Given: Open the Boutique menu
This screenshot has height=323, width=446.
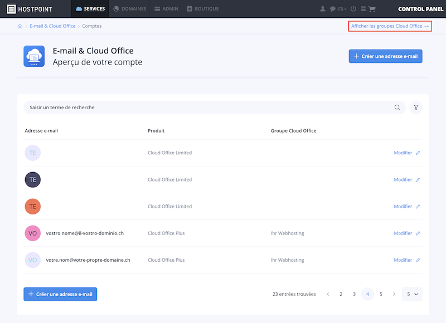Looking at the screenshot, I should pos(203,9).
